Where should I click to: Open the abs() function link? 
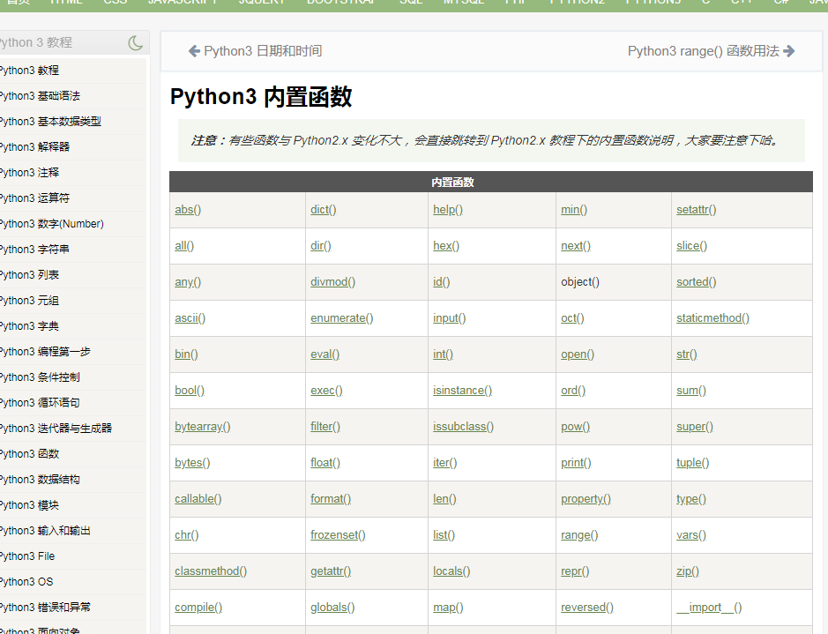point(188,210)
